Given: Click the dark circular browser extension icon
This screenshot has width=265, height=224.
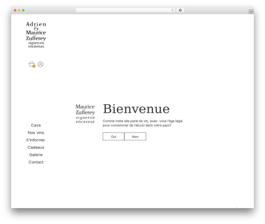Looking at the screenshot, I should 180,11.
